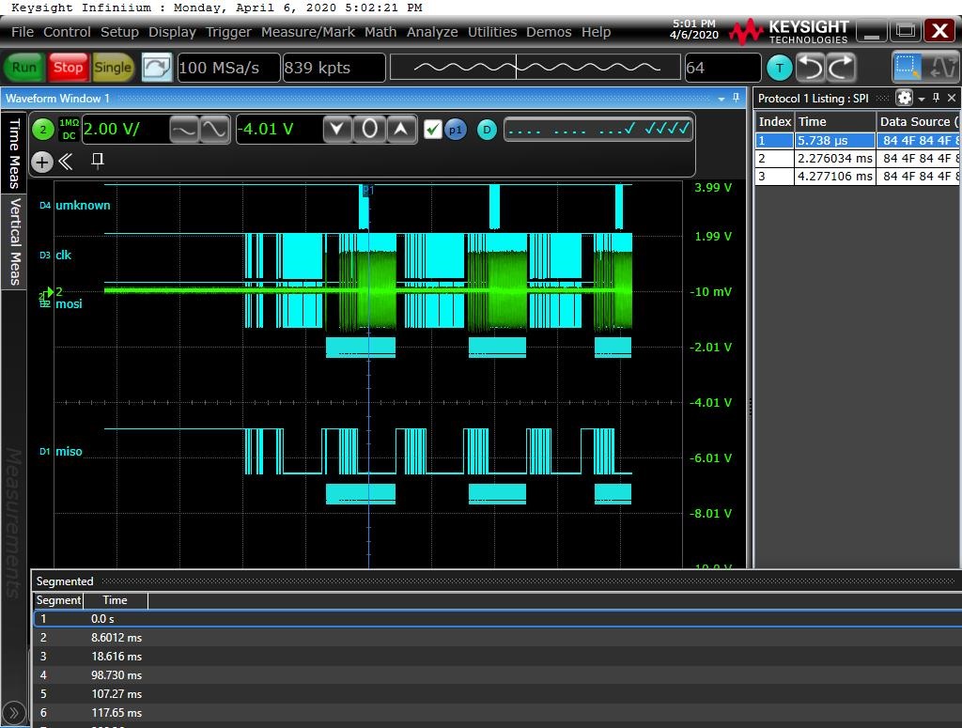Open the Protocol Listing dropdown arrow
Image resolution: width=962 pixels, height=728 pixels.
(922, 99)
